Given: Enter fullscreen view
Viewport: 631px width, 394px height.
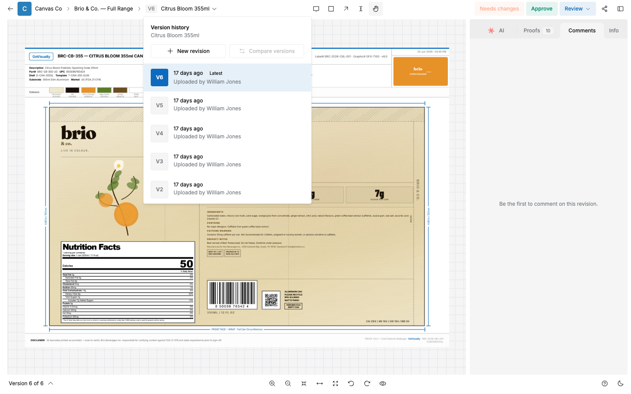Looking at the screenshot, I should tap(335, 383).
